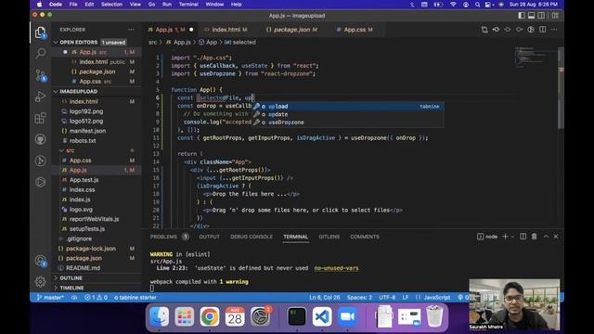Open Source Control view in activity bar
Viewport: 594px width, 334px height.
tap(41, 75)
